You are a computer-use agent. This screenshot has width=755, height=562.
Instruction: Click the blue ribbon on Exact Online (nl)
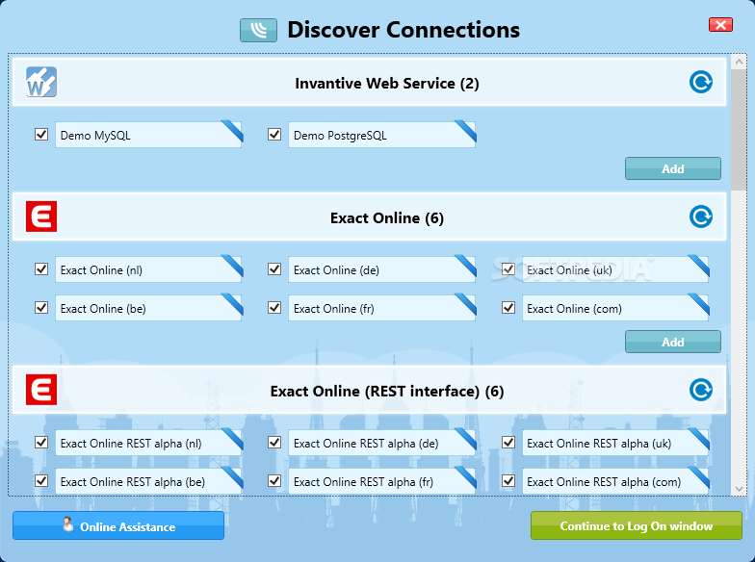click(x=232, y=267)
